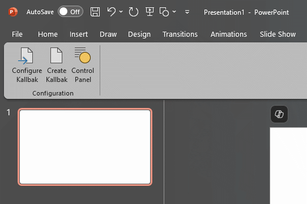This screenshot has height=204, width=307.
Task: Select the Design tab
Action: 139,34
